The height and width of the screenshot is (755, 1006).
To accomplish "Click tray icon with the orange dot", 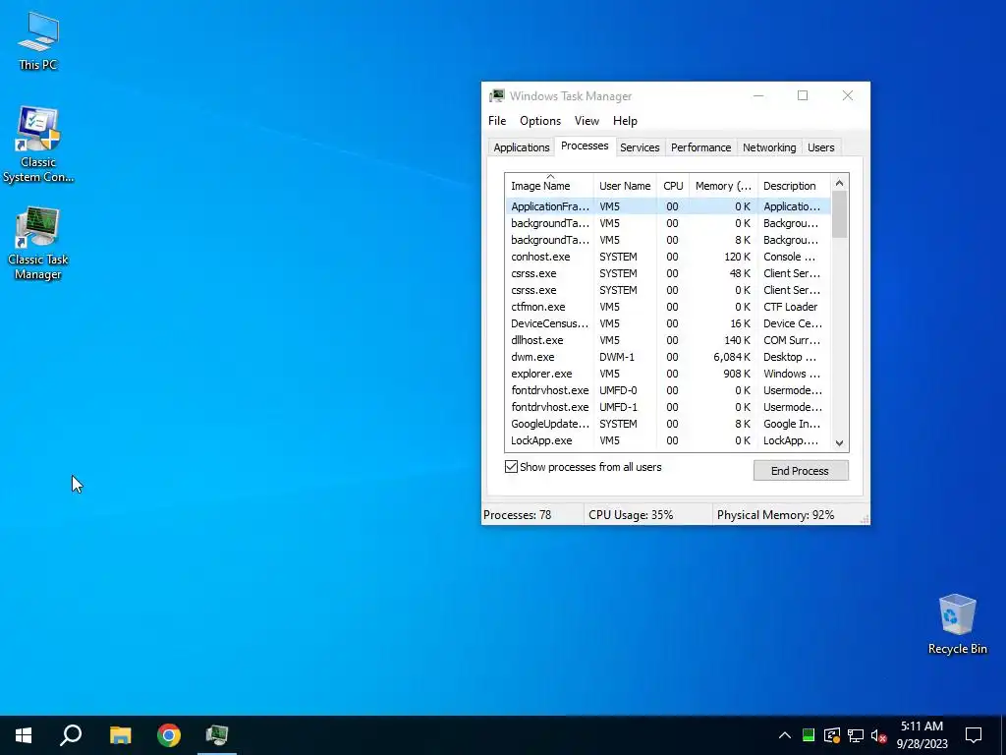I will [x=832, y=735].
